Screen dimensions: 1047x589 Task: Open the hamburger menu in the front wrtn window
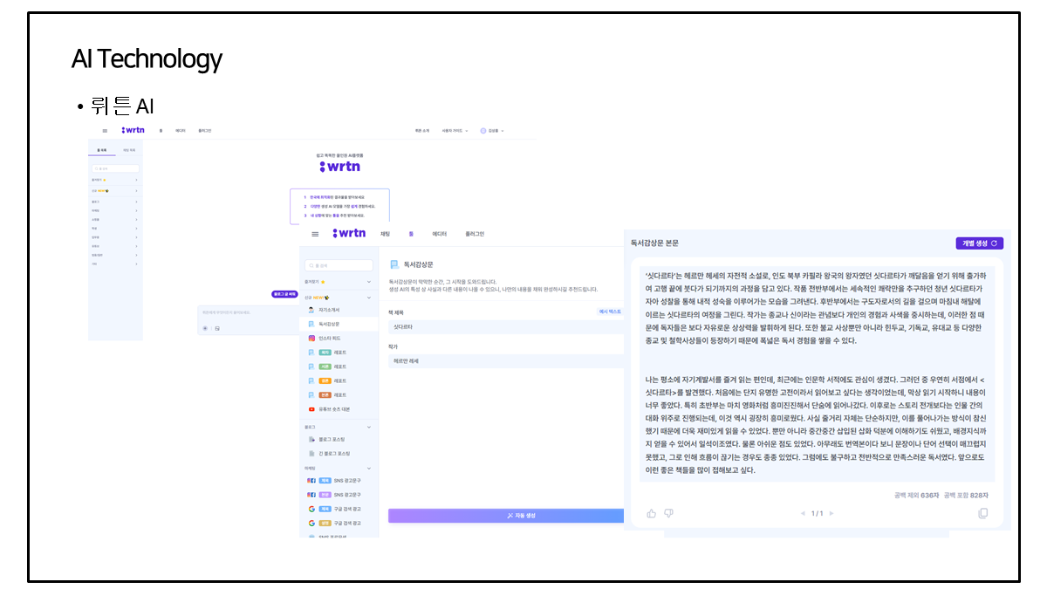tap(315, 234)
